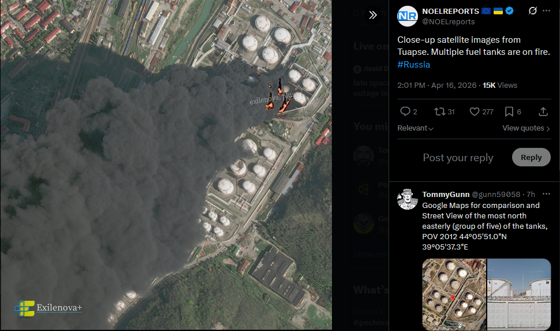Click the 7h timestamp on TommyGunn reply

pos(531,194)
